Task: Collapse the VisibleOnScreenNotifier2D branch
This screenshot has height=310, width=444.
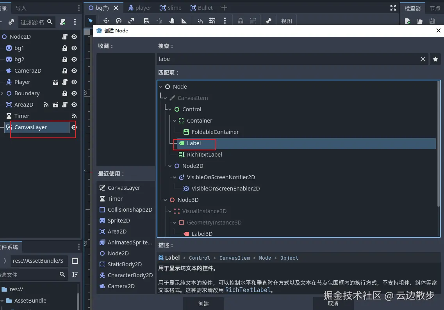Action: coord(175,177)
